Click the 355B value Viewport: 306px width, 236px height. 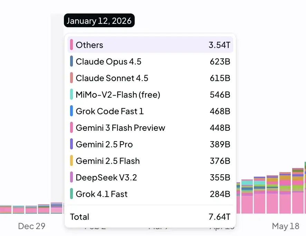(x=220, y=178)
